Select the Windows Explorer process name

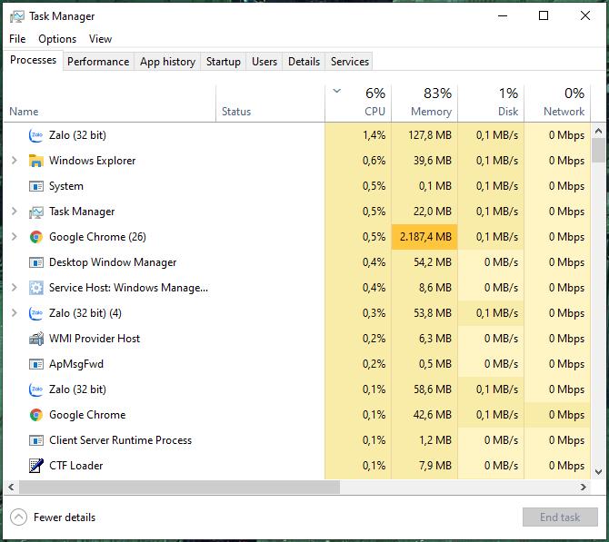92,161
